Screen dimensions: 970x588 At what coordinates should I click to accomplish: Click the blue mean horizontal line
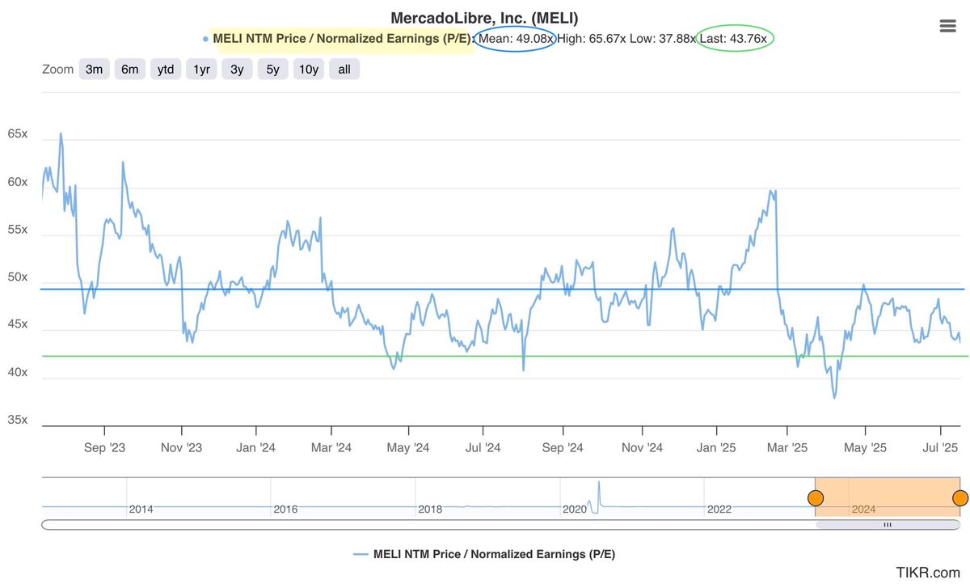coord(503,289)
